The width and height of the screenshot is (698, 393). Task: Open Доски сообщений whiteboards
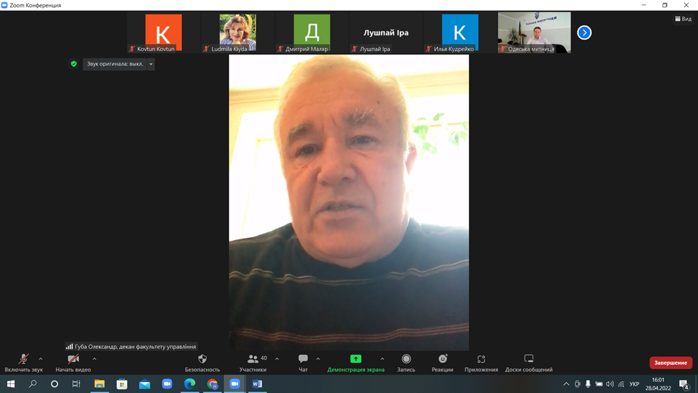point(529,363)
